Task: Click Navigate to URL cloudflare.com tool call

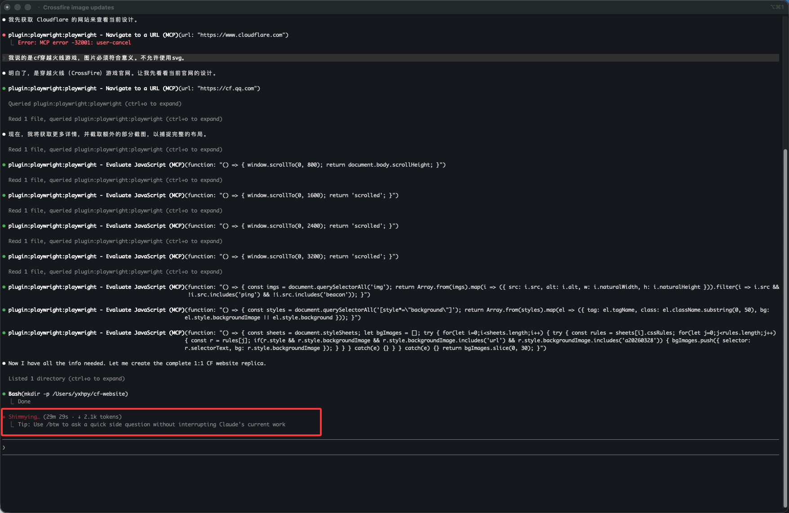Action: point(148,35)
